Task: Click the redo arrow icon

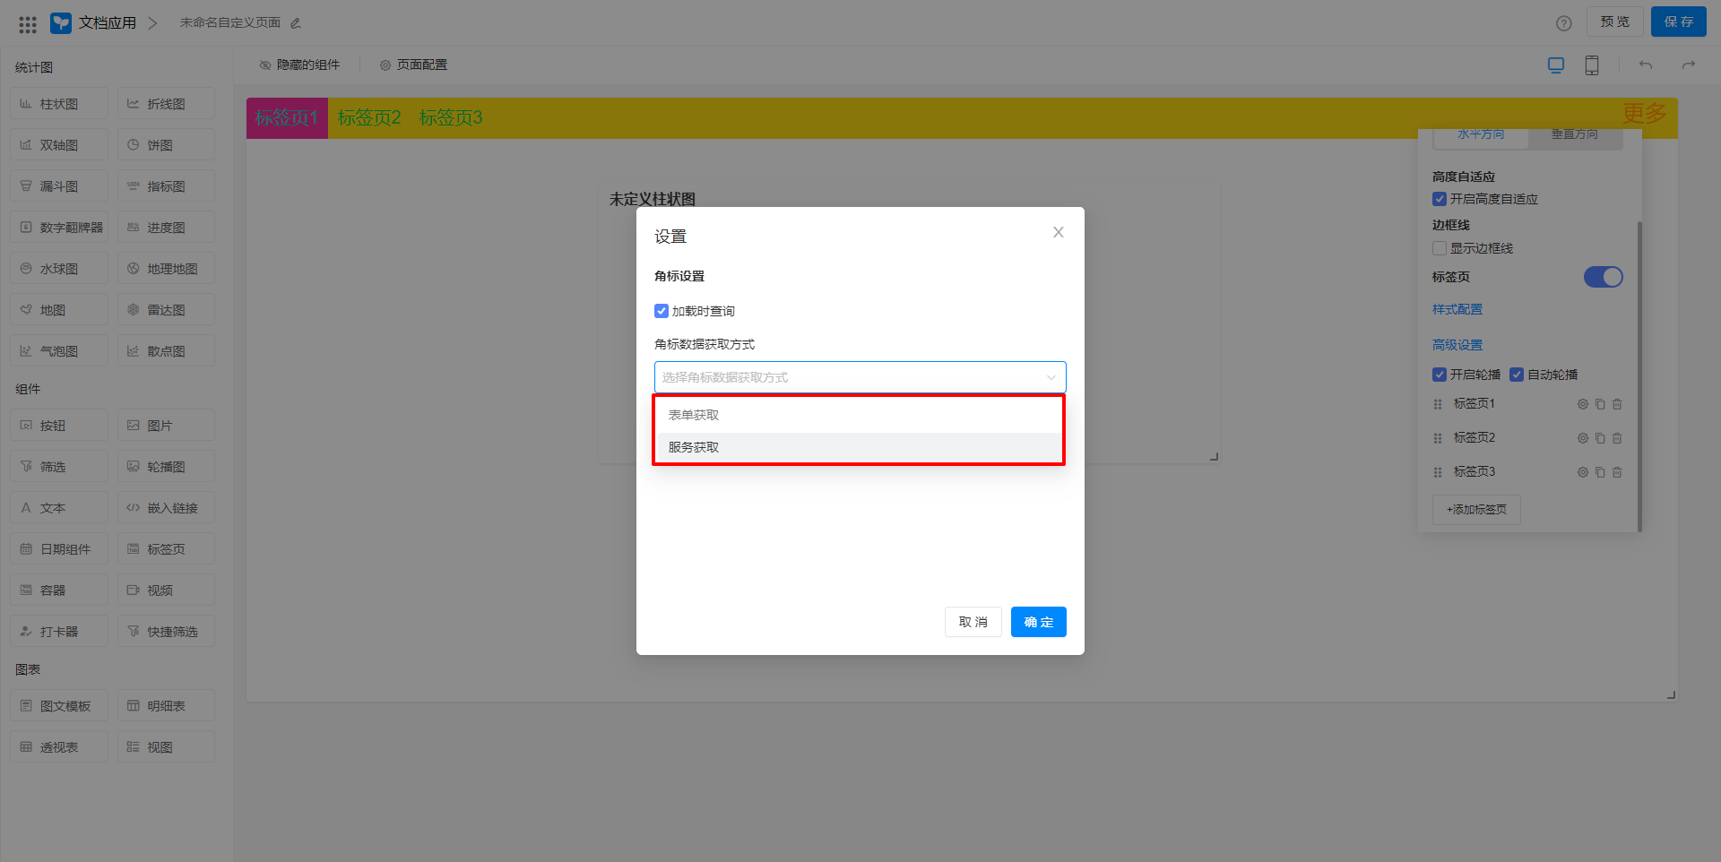Action: tap(1689, 65)
